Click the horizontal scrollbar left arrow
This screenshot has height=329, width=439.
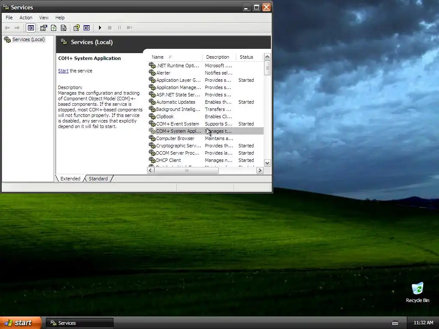click(x=150, y=170)
